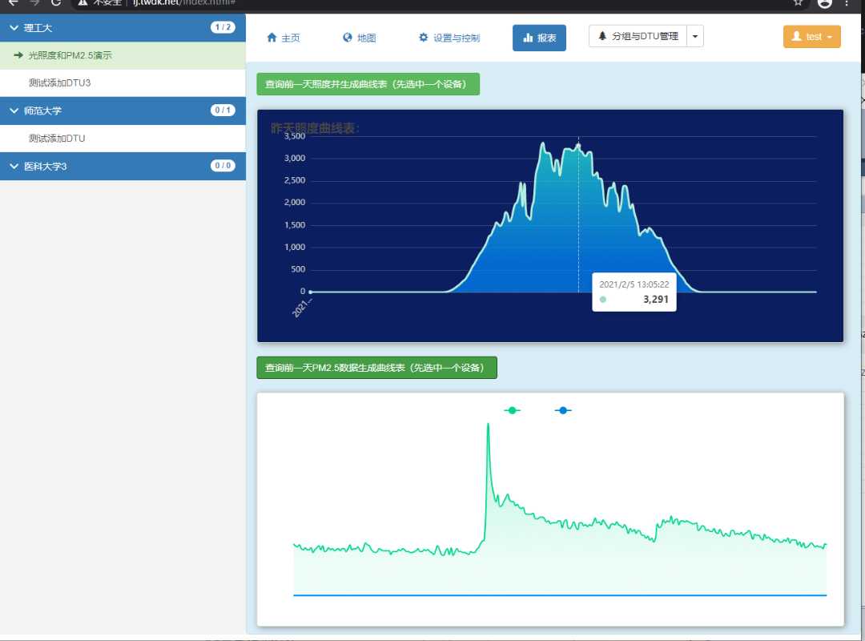Click the gear icon for 设置与控制
865x641 pixels.
pyautogui.click(x=423, y=38)
